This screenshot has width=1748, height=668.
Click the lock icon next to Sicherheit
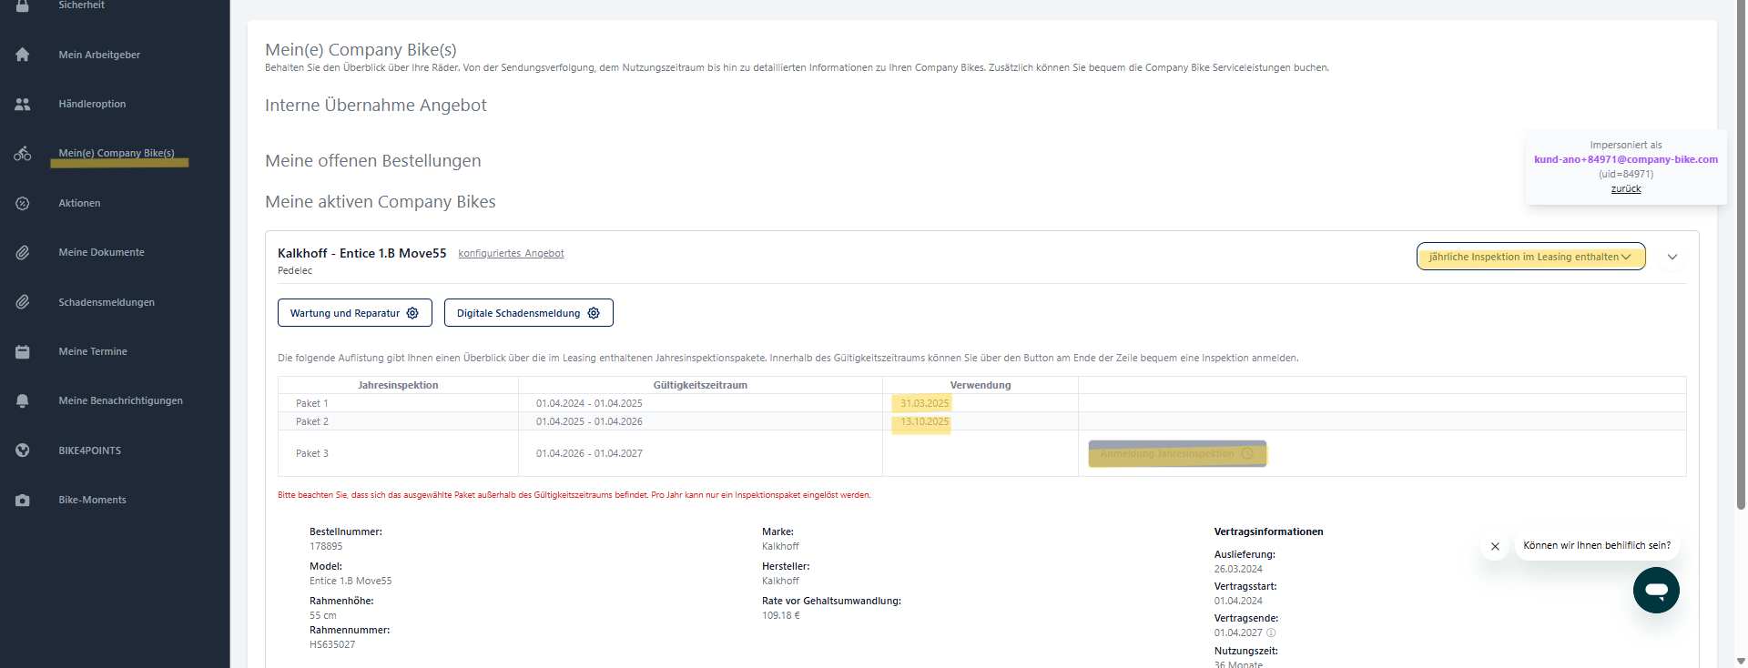pyautogui.click(x=23, y=5)
